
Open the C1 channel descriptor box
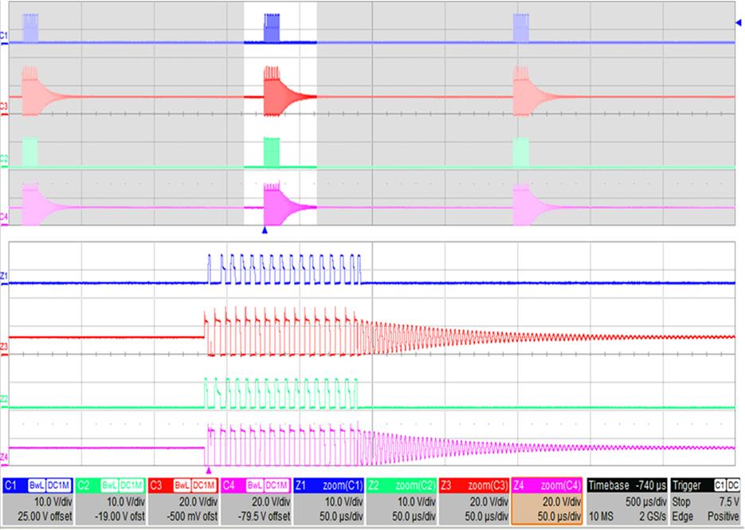[x=39, y=499]
